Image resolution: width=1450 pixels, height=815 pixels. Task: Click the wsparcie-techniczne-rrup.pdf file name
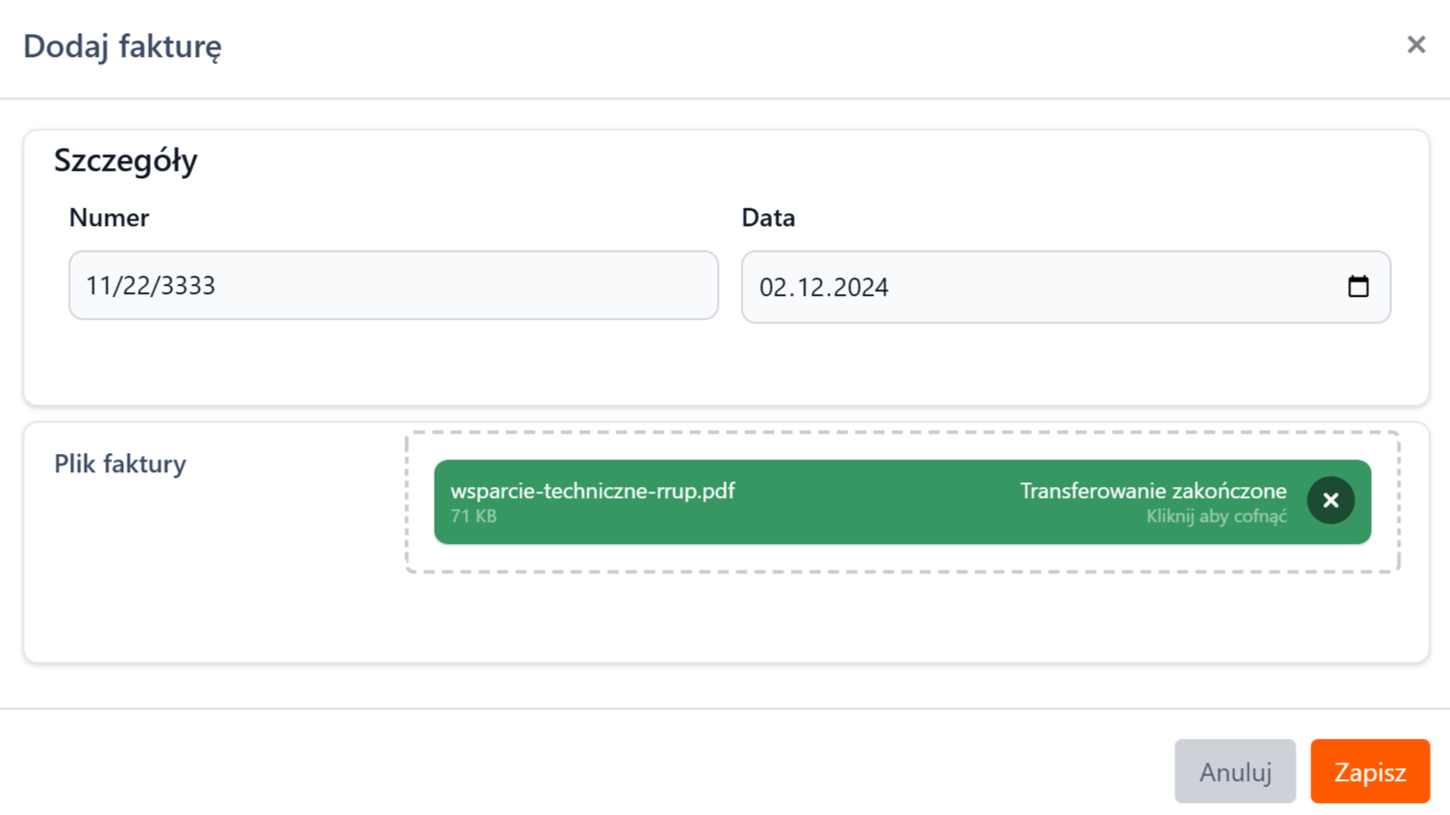click(x=593, y=491)
